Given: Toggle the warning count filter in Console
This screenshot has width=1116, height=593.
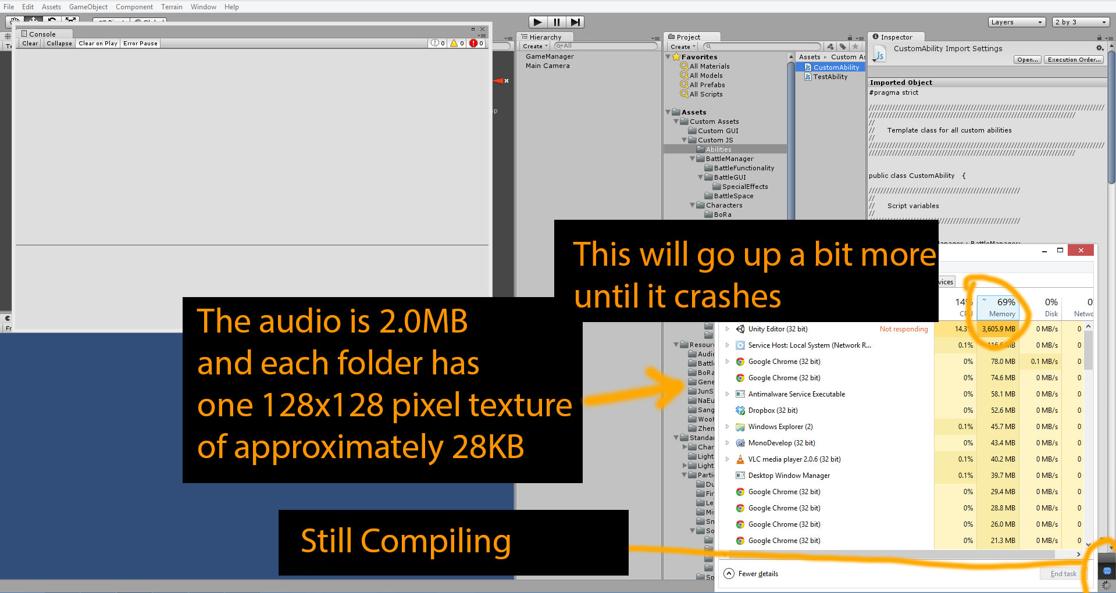Looking at the screenshot, I should pyautogui.click(x=457, y=43).
